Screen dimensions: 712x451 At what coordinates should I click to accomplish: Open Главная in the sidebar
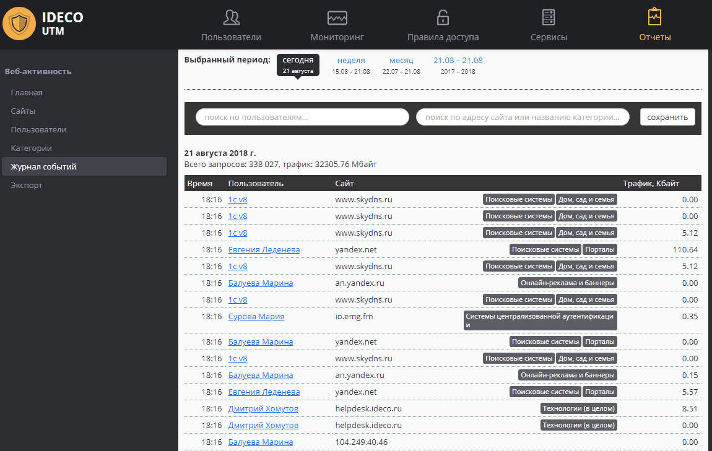point(27,93)
